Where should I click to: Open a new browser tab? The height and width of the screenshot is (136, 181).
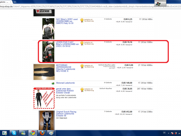coord(15,2)
